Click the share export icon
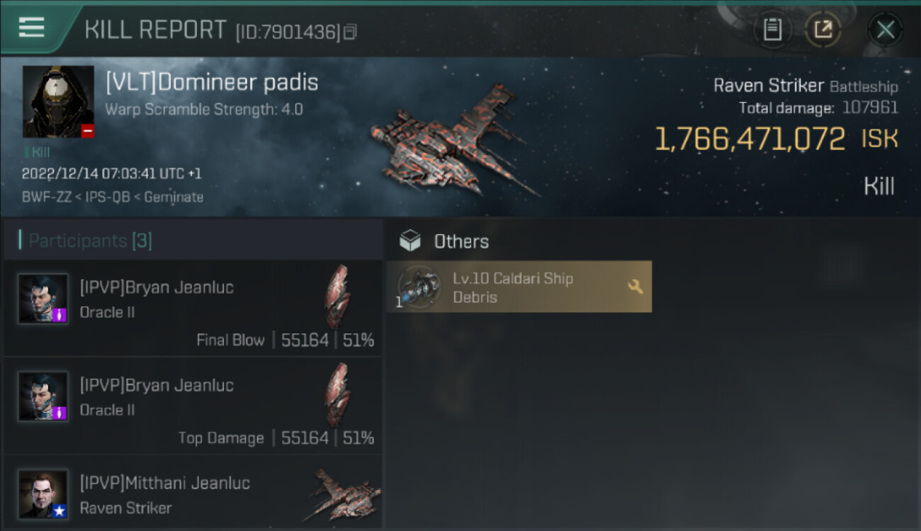The height and width of the screenshot is (531, 921). pyautogui.click(x=823, y=30)
